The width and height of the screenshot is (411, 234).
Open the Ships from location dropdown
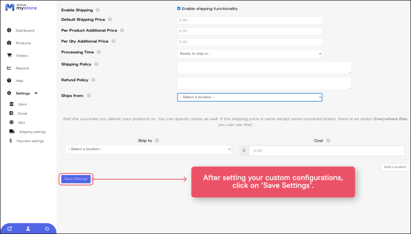pyautogui.click(x=250, y=97)
